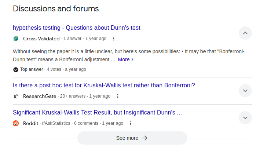Click the Cross Validated site favicon
Image resolution: width=271 pixels, height=160 pixels.
pyautogui.click(x=16, y=39)
